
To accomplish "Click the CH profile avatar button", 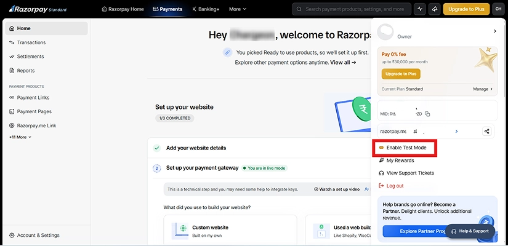I will [x=498, y=9].
